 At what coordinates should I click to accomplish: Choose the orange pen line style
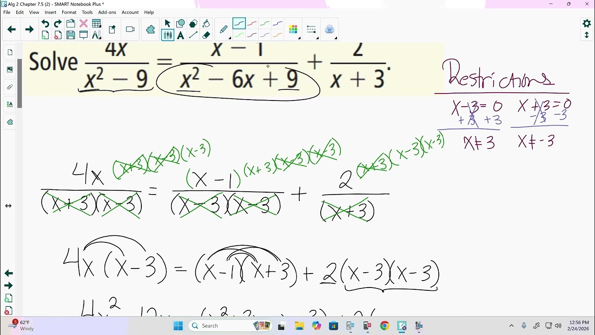tap(278, 35)
